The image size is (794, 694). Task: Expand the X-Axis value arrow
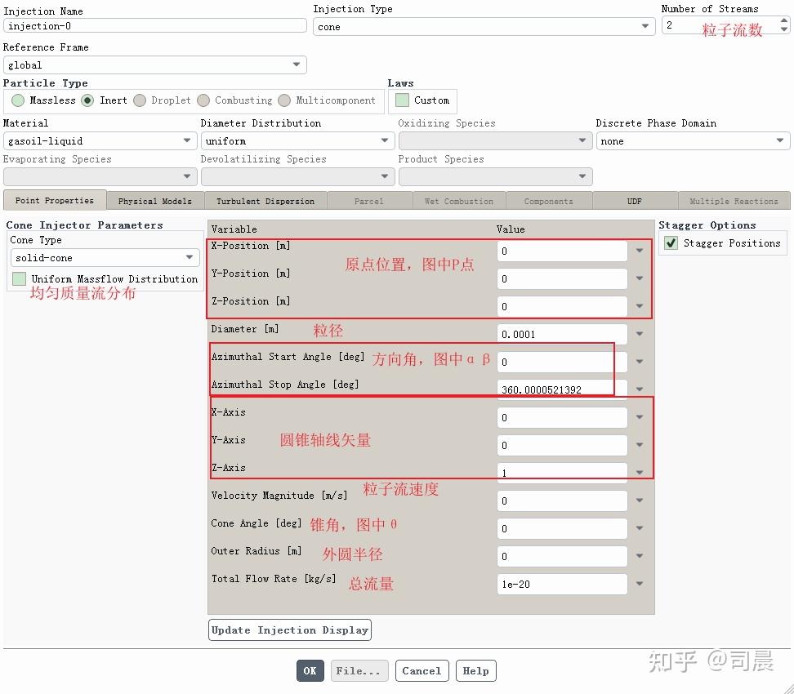tap(640, 417)
